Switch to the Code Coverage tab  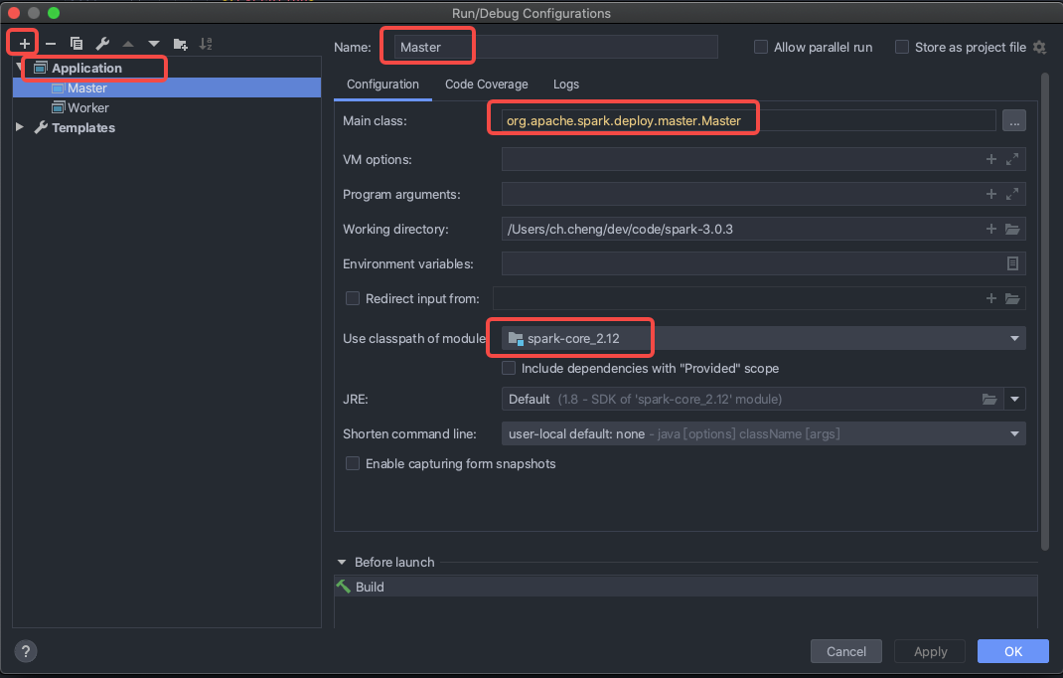(486, 85)
